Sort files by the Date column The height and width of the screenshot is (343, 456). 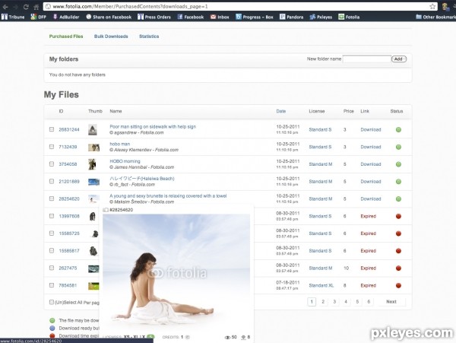pyautogui.click(x=281, y=111)
